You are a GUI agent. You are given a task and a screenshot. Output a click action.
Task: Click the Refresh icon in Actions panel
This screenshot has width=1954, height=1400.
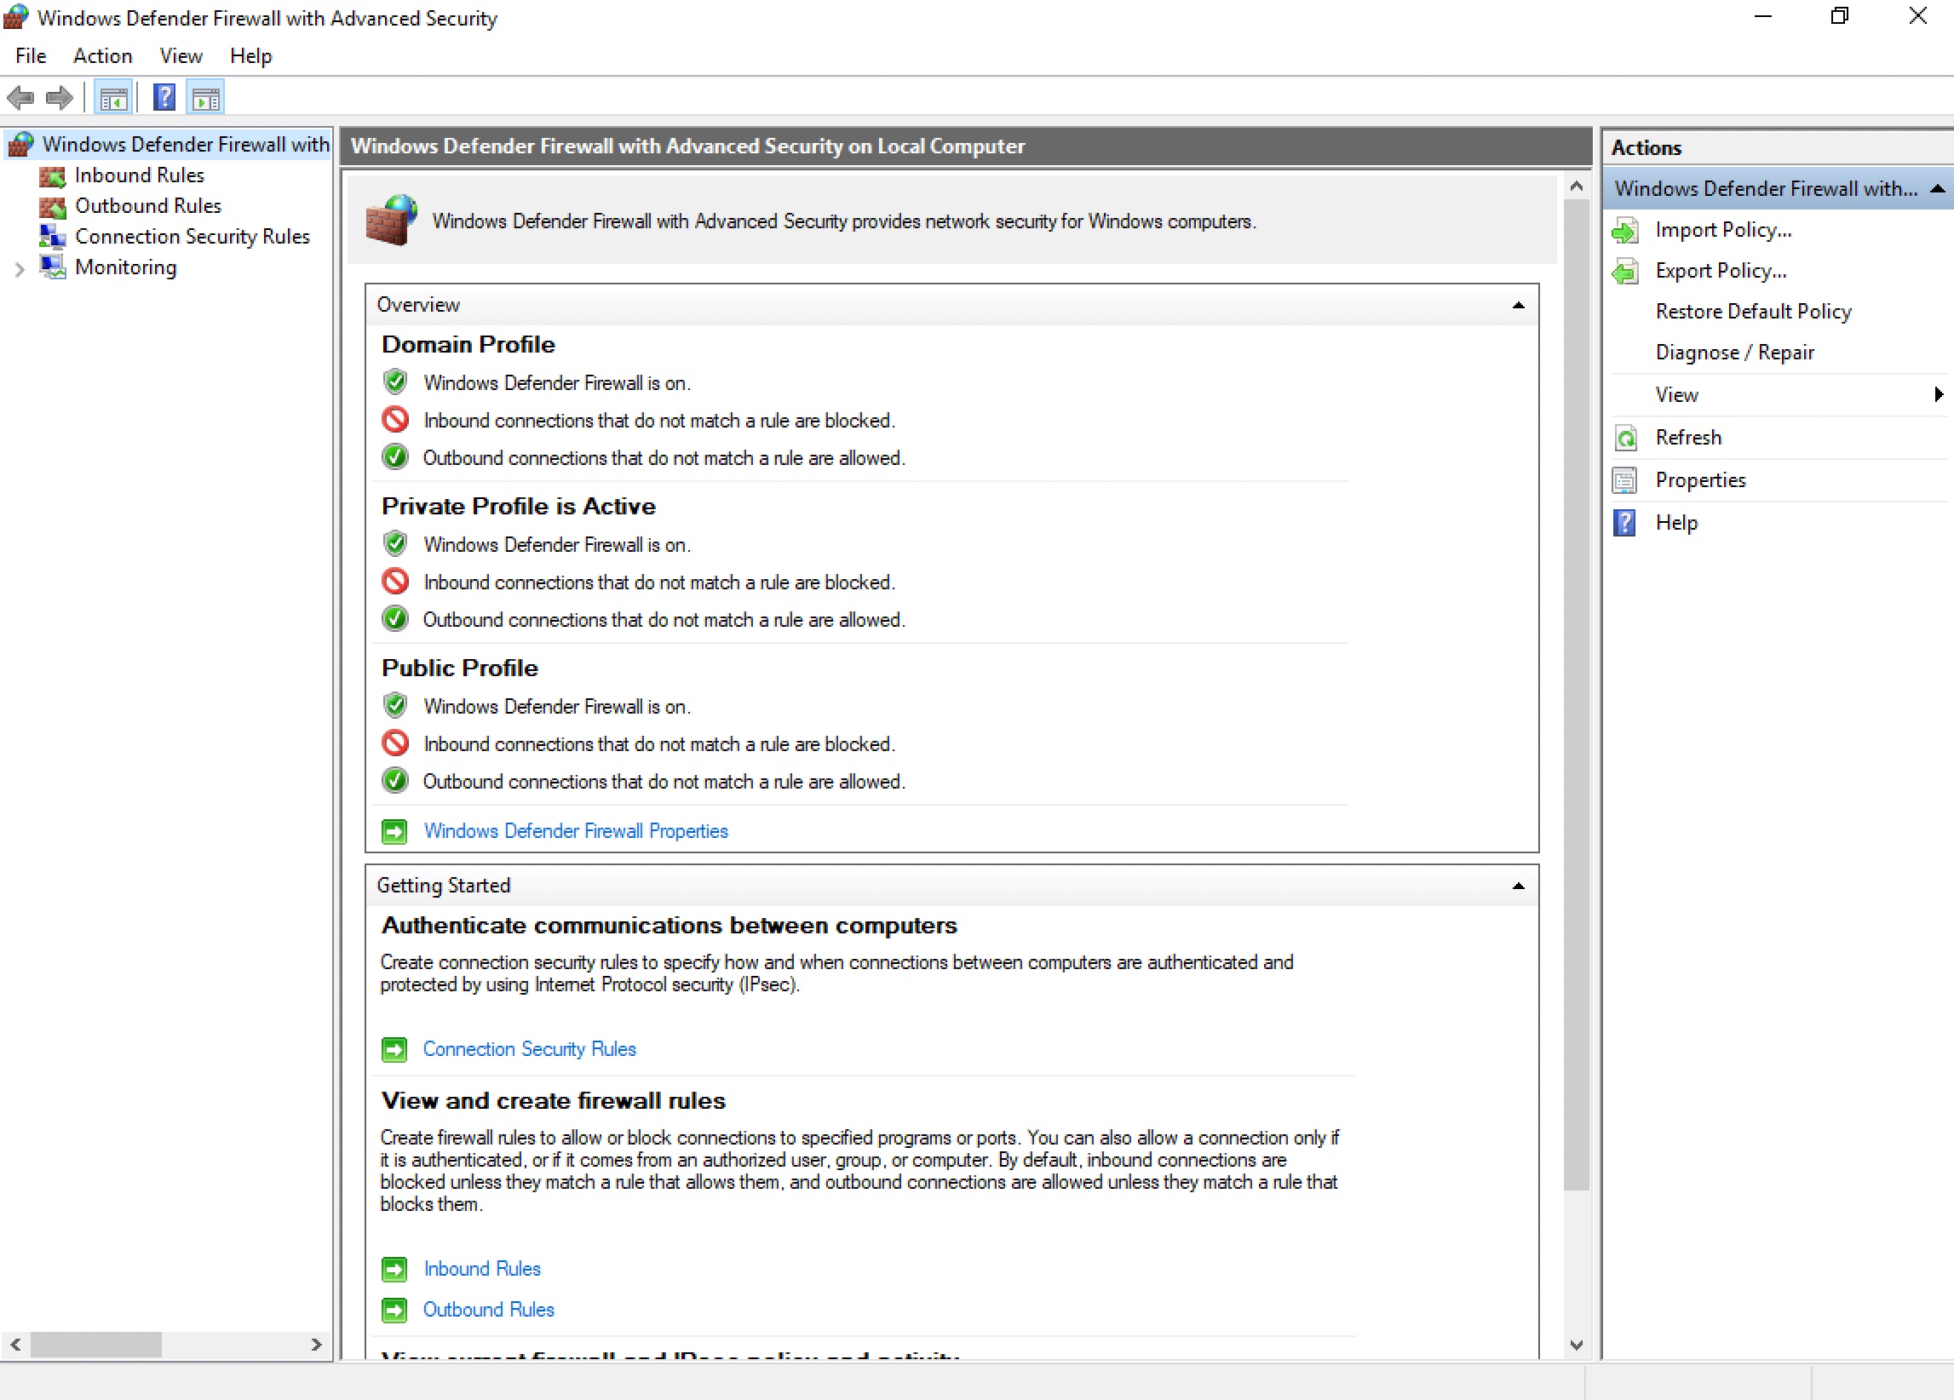[1633, 438]
